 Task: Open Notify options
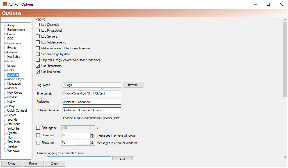pyautogui.click(x=11, y=102)
